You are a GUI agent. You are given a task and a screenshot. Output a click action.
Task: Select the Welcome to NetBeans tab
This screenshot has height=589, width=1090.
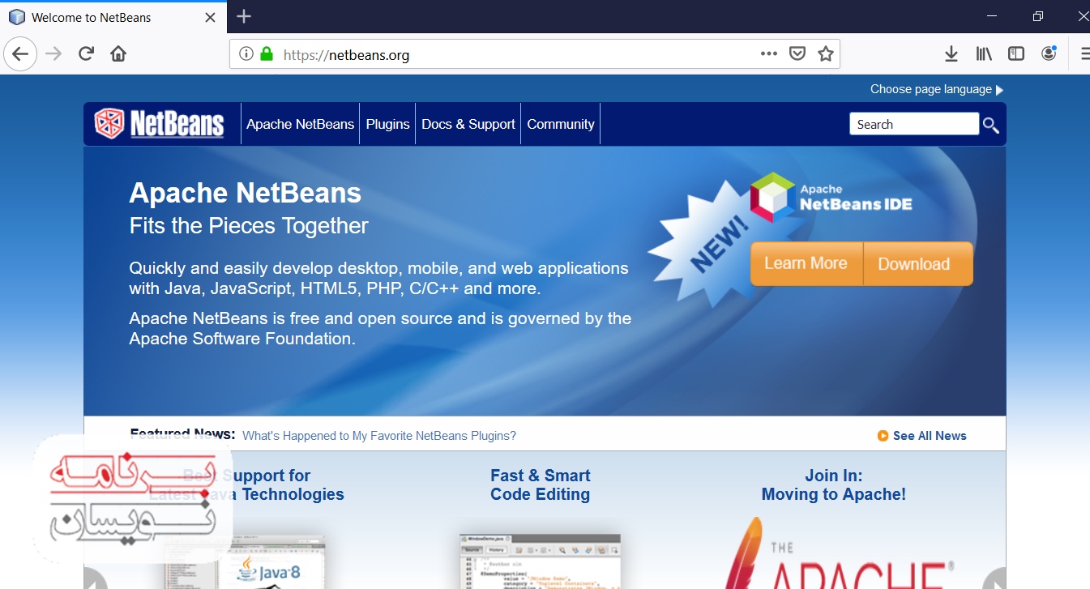click(x=113, y=17)
